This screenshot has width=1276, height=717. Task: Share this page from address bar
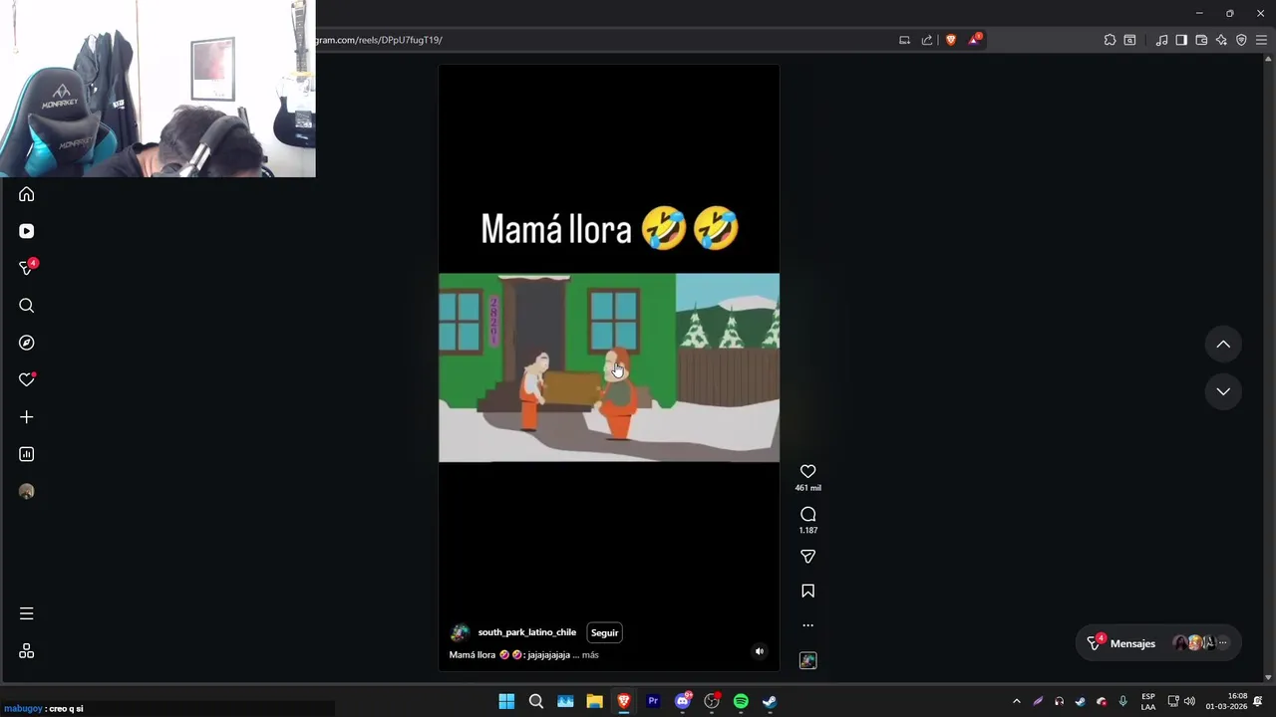[x=927, y=40]
